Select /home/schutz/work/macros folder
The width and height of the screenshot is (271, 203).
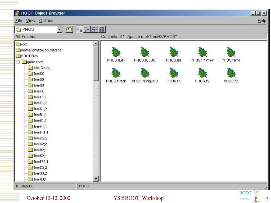[x=38, y=50]
